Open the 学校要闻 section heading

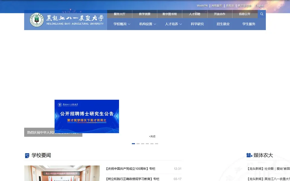(41, 155)
